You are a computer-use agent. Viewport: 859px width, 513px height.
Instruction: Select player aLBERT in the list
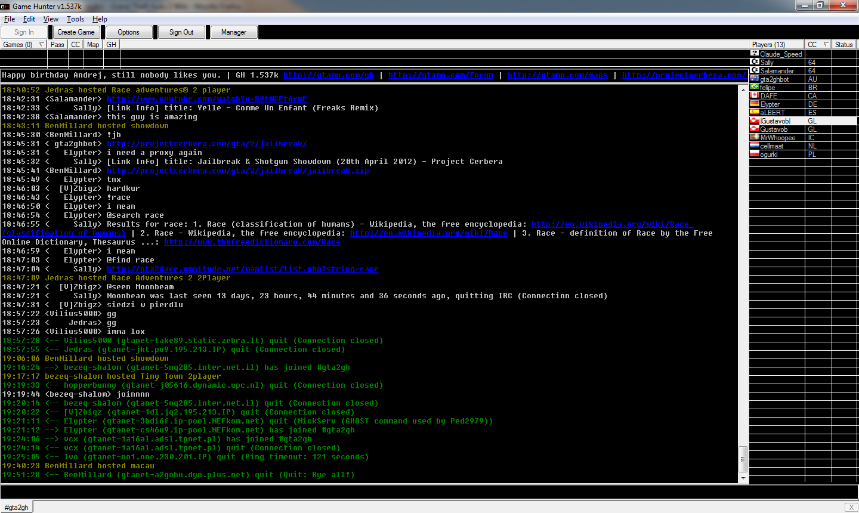click(x=773, y=112)
